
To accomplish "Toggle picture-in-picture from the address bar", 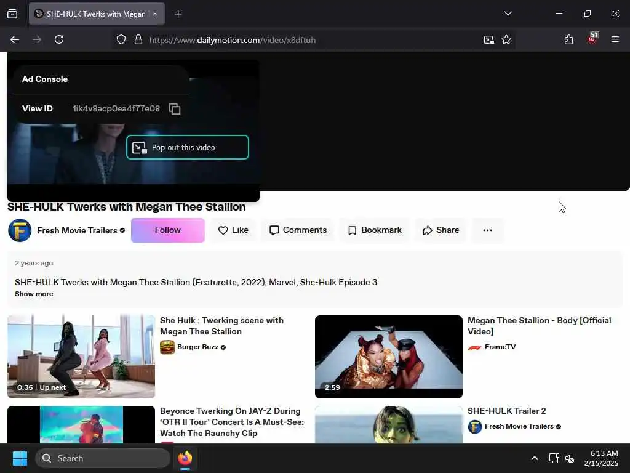I will (x=488, y=40).
